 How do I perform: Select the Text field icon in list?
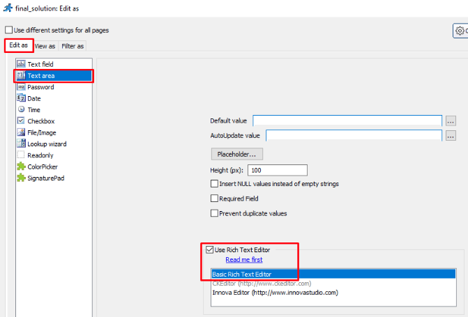[x=21, y=64]
